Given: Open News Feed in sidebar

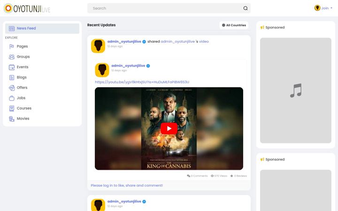Looking at the screenshot, I should tap(42, 29).
